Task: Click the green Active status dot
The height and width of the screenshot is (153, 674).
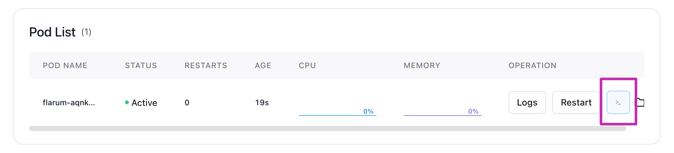Action: 127,102
